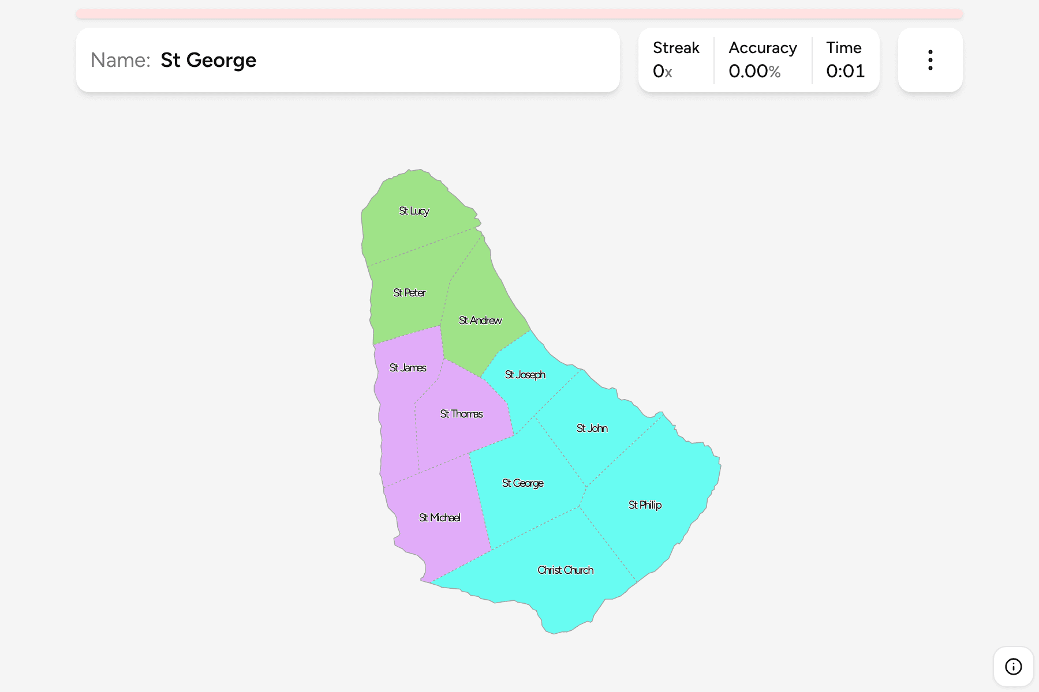1039x692 pixels.
Task: Click the Accuracy 0.00% value
Action: [763, 60]
